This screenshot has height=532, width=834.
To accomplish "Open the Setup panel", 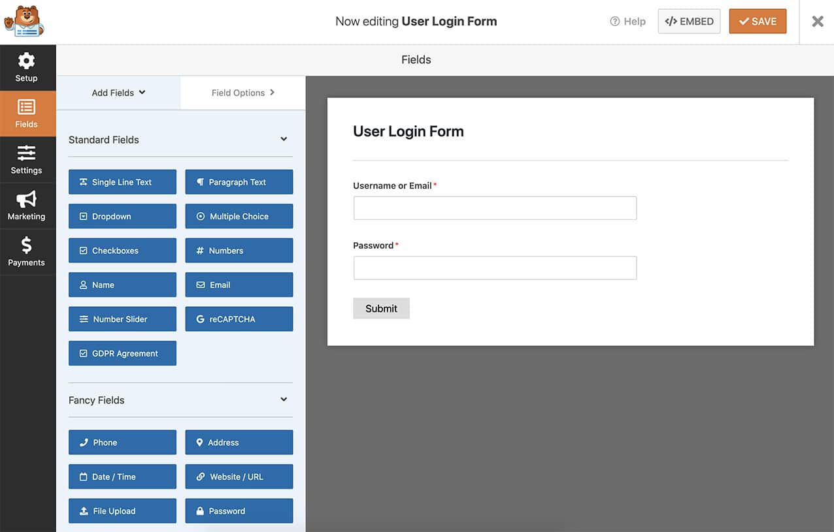I will pyautogui.click(x=27, y=67).
